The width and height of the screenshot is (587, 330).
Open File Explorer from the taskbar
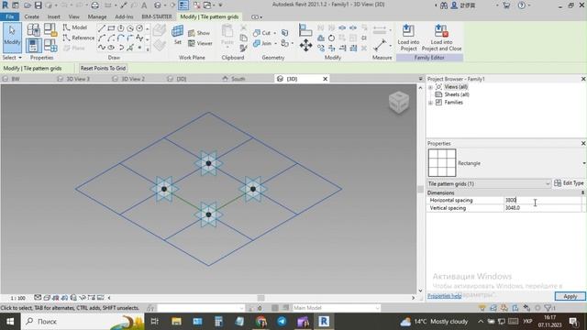point(176,322)
